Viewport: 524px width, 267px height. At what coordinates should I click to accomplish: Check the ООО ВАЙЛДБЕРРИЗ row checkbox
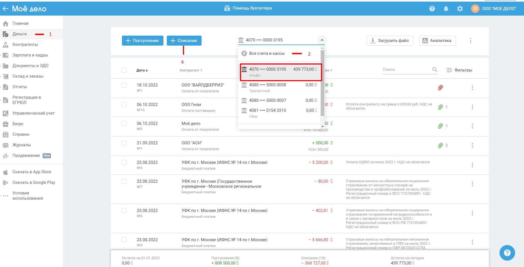point(124,85)
